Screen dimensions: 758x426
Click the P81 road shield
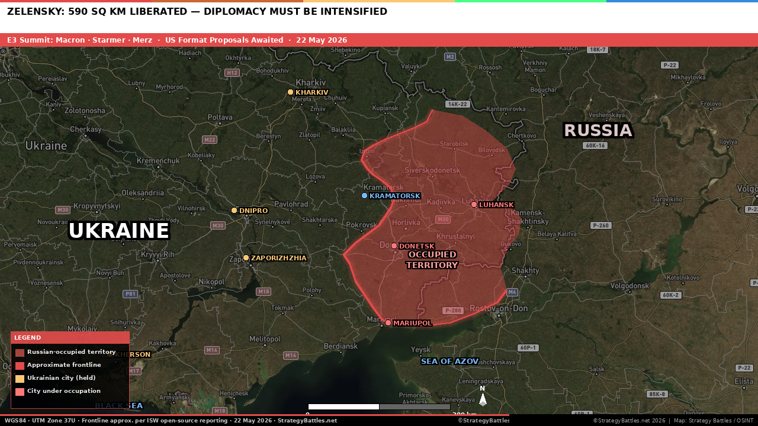click(x=130, y=294)
